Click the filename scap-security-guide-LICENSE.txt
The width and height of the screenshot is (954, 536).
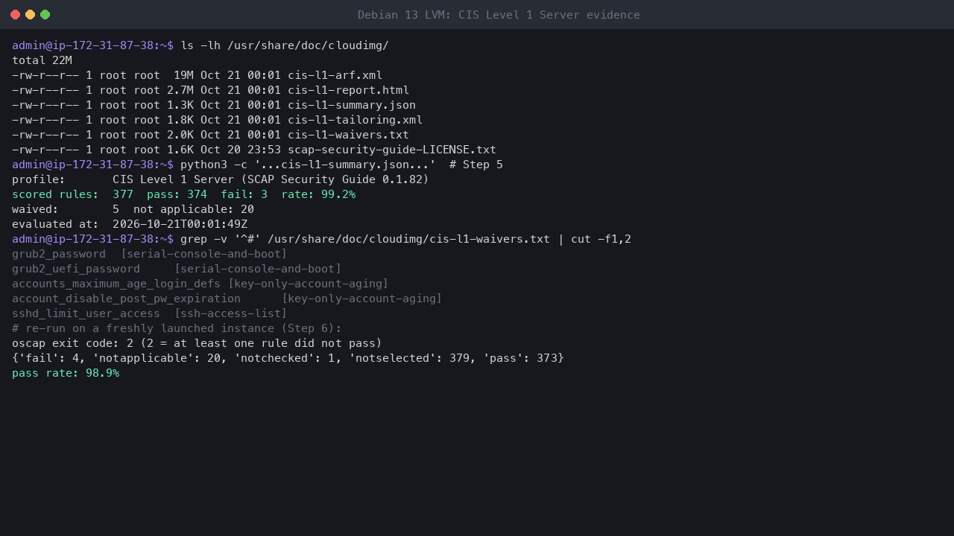[392, 150]
